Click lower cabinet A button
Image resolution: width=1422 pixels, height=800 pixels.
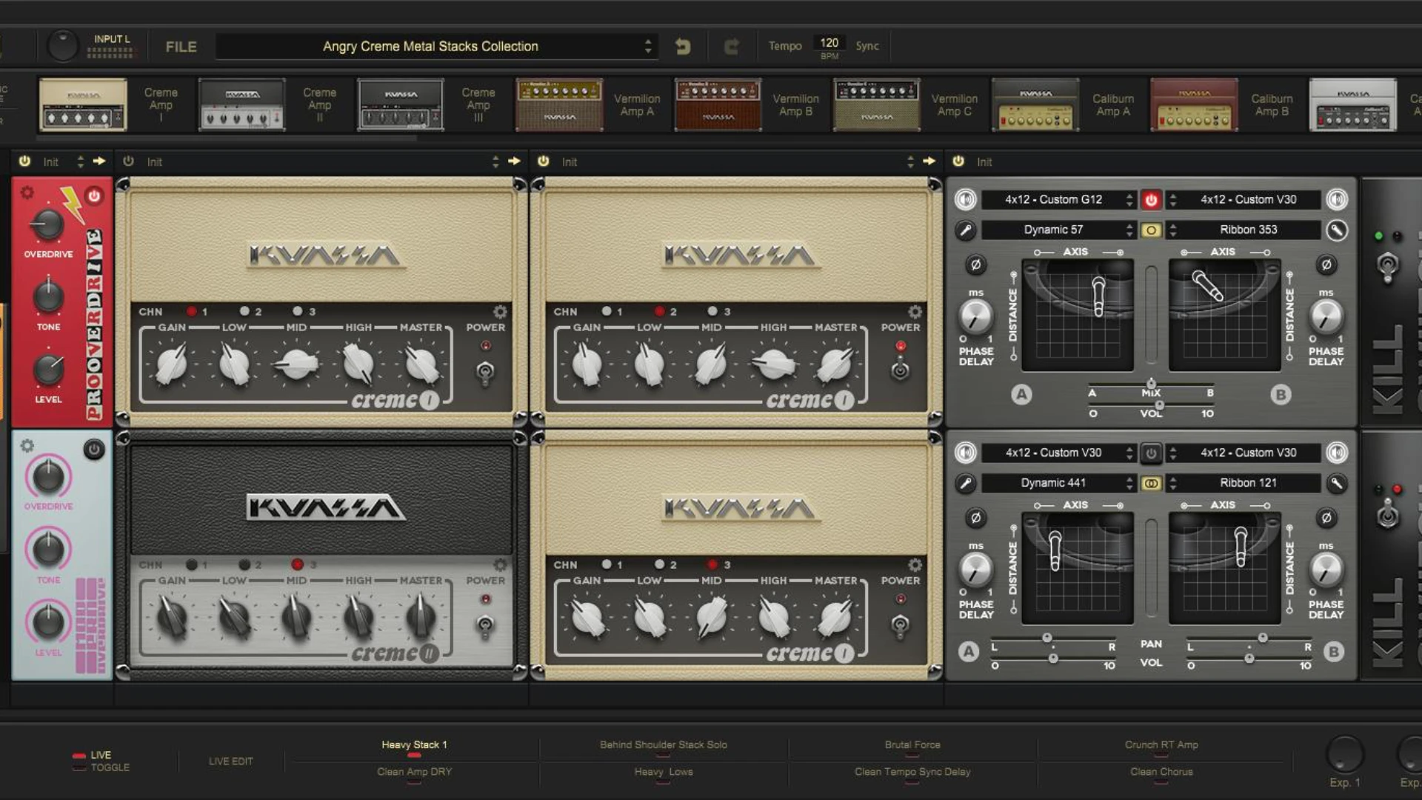[968, 652]
